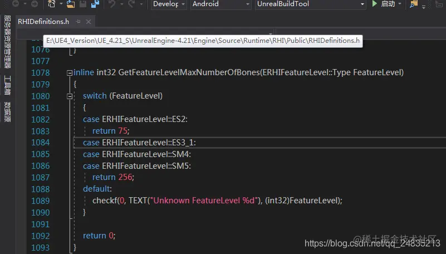
Task: Click the return value 256
Action: [x=125, y=177]
